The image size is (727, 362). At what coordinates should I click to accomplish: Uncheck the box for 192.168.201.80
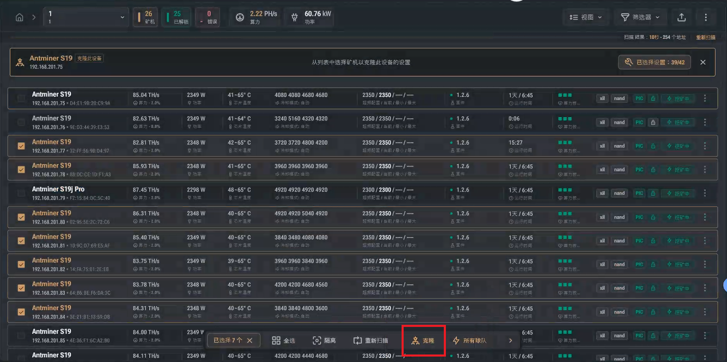tap(21, 217)
